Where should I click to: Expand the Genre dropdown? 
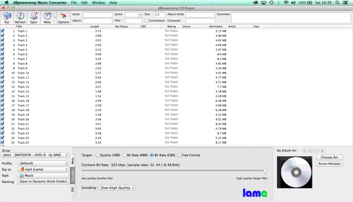tap(140, 14)
